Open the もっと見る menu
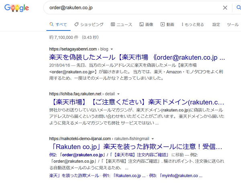Screen dimensions: 241x190 [x=193, y=24]
